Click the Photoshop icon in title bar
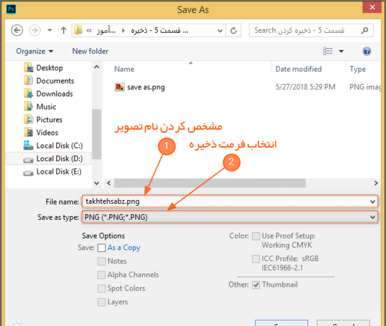This screenshot has width=386, height=326. (x=11, y=9)
